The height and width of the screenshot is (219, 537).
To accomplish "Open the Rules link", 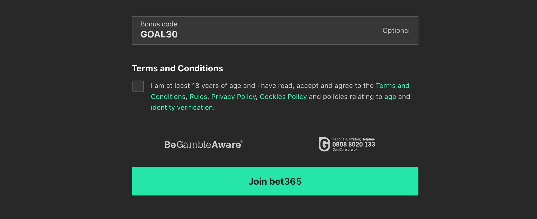I will (198, 97).
